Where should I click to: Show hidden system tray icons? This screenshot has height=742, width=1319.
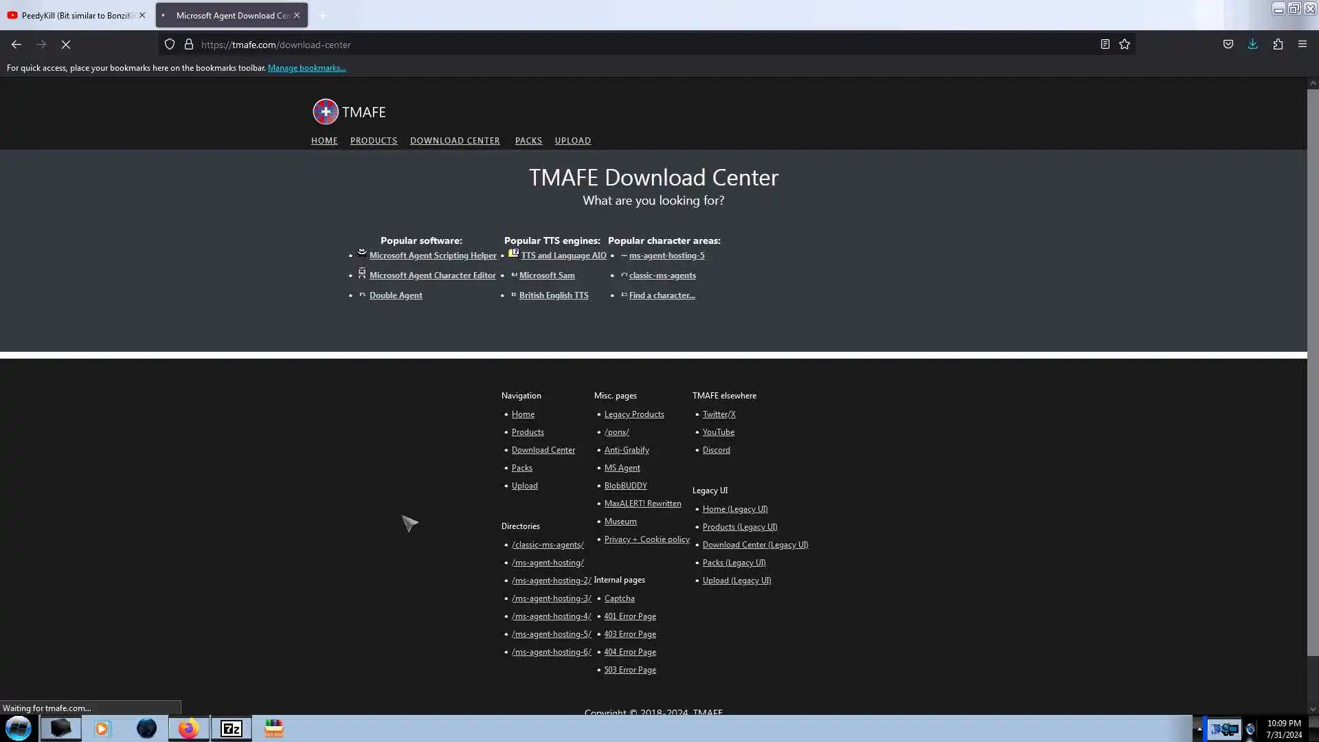point(1199,729)
